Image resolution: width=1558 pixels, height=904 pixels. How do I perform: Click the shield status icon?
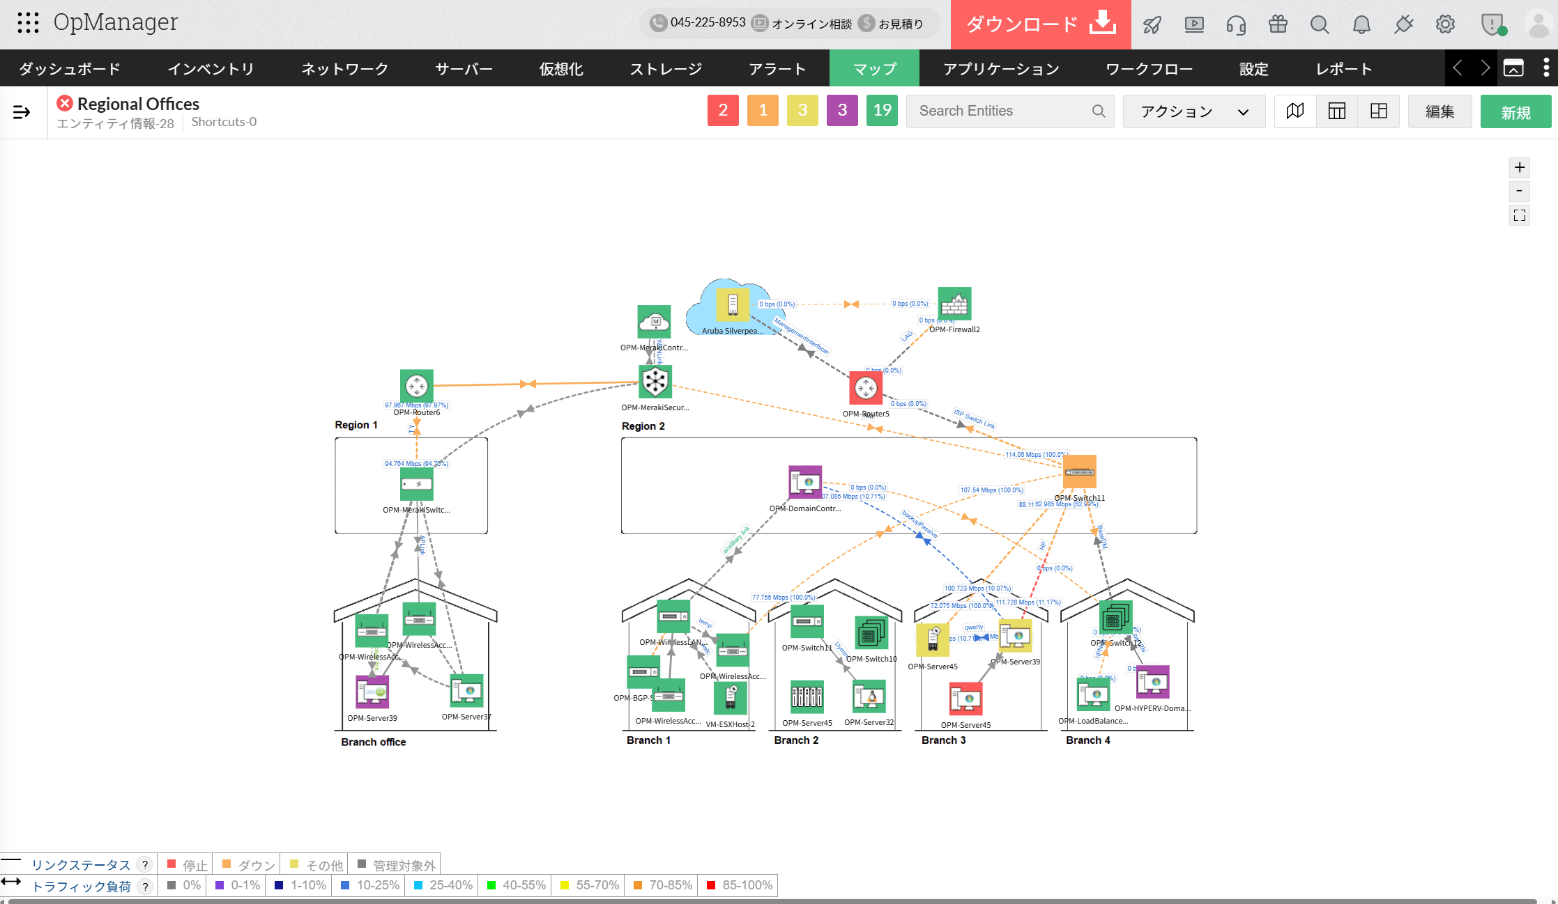click(x=1492, y=25)
